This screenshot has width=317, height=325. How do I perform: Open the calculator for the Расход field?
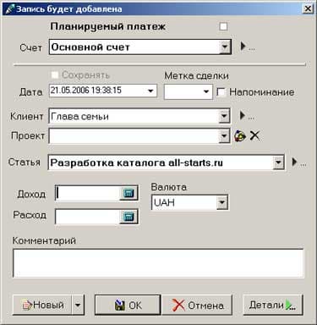pos(128,217)
